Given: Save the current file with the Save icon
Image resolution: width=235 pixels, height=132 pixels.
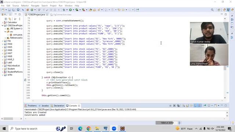Looking at the screenshot, I should [x=9, y=10].
